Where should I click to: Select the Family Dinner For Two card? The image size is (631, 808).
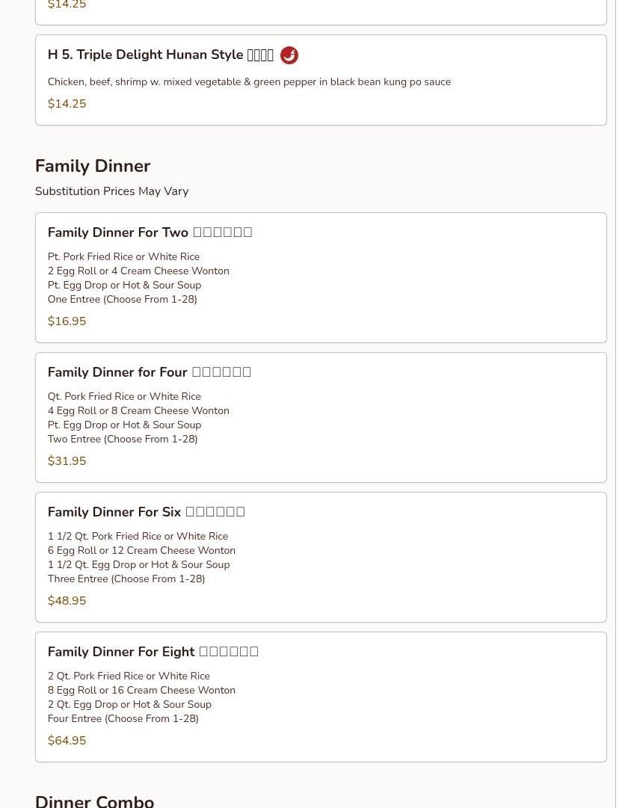(x=321, y=277)
